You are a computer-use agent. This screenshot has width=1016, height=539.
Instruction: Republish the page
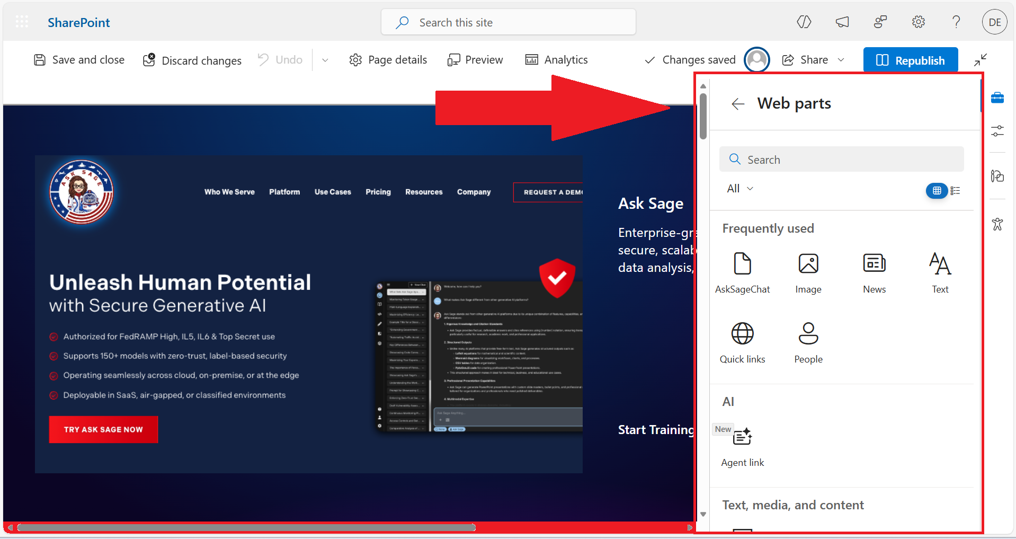[x=910, y=59]
